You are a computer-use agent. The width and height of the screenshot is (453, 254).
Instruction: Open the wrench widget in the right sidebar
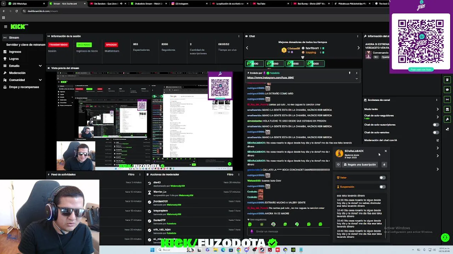click(x=447, y=119)
